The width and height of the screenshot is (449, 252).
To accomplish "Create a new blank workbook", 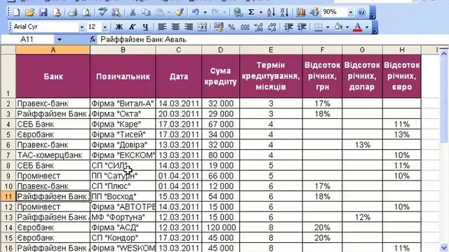I will (x=16, y=13).
